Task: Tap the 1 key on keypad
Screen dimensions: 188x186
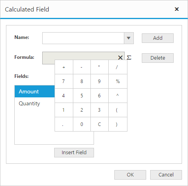Action: 64,110
